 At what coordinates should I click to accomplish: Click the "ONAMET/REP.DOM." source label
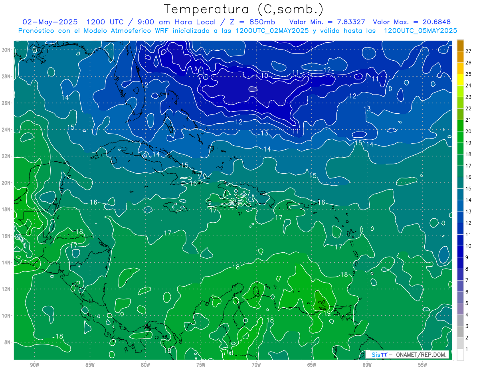click(x=421, y=354)
